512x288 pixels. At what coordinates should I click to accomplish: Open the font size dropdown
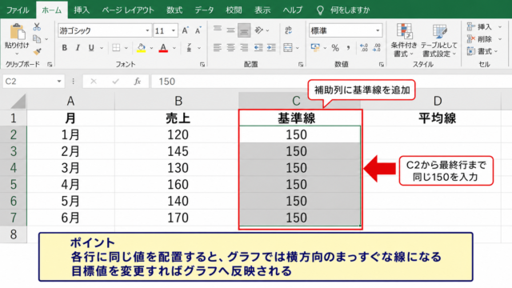pyautogui.click(x=174, y=30)
